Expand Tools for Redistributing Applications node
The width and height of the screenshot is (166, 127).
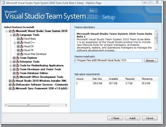pyautogui.click(x=11, y=66)
